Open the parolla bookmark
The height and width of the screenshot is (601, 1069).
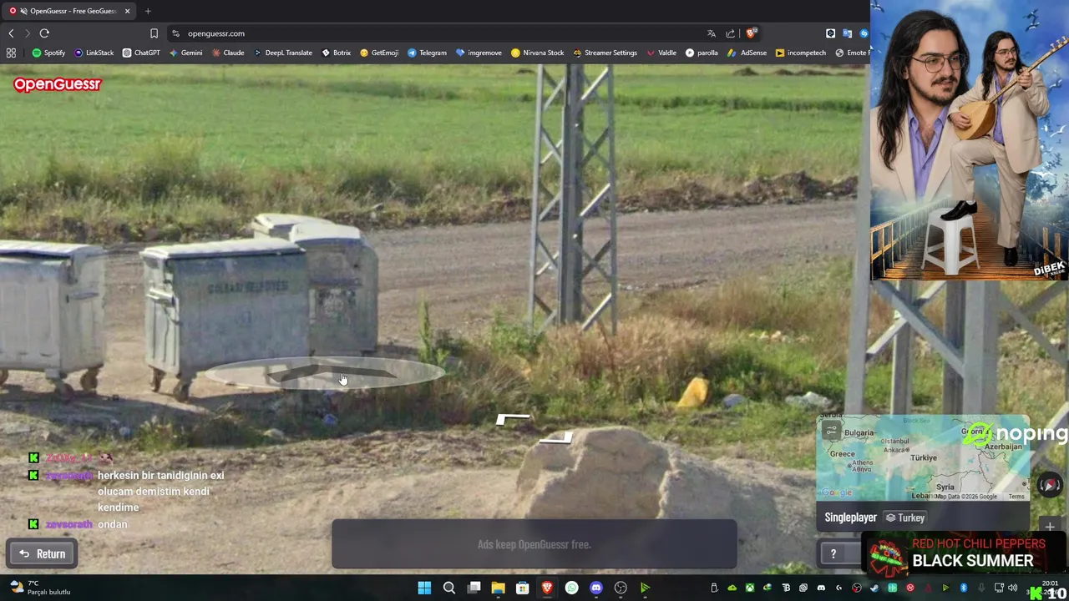(x=702, y=53)
